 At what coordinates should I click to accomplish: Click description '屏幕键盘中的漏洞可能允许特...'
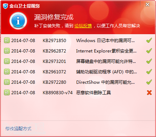tap(106, 61)
